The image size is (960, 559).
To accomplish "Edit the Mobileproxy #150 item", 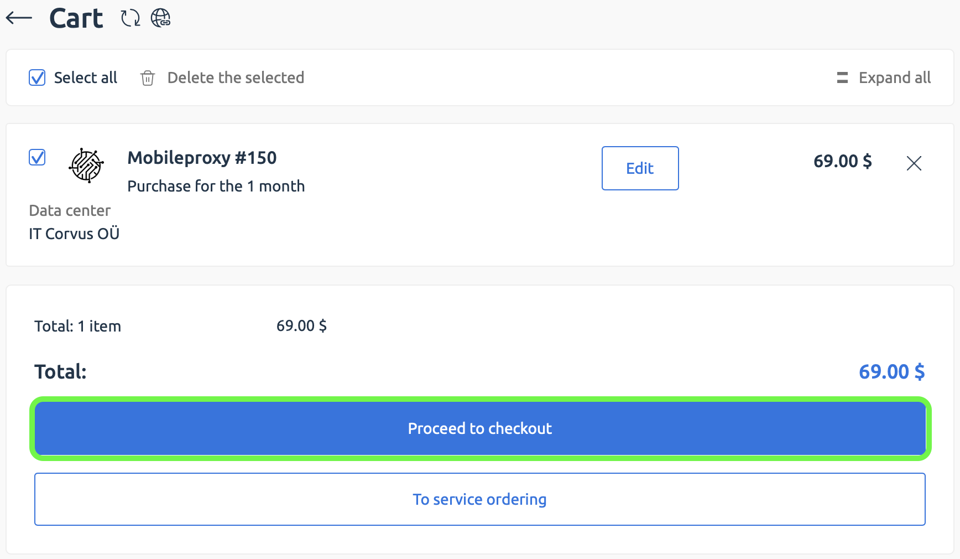I will point(640,168).
